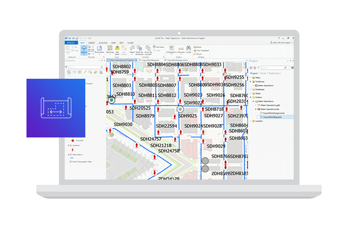
Task: Collapse Water Mains layer legend
Action: point(69,155)
